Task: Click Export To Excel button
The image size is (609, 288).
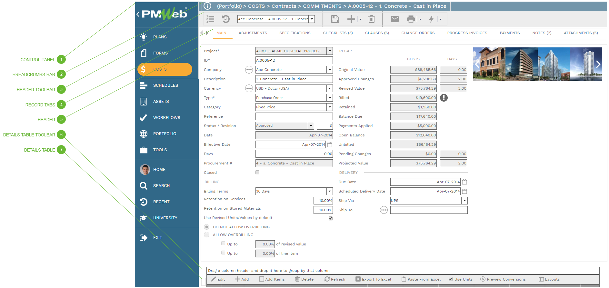Action: point(373,279)
